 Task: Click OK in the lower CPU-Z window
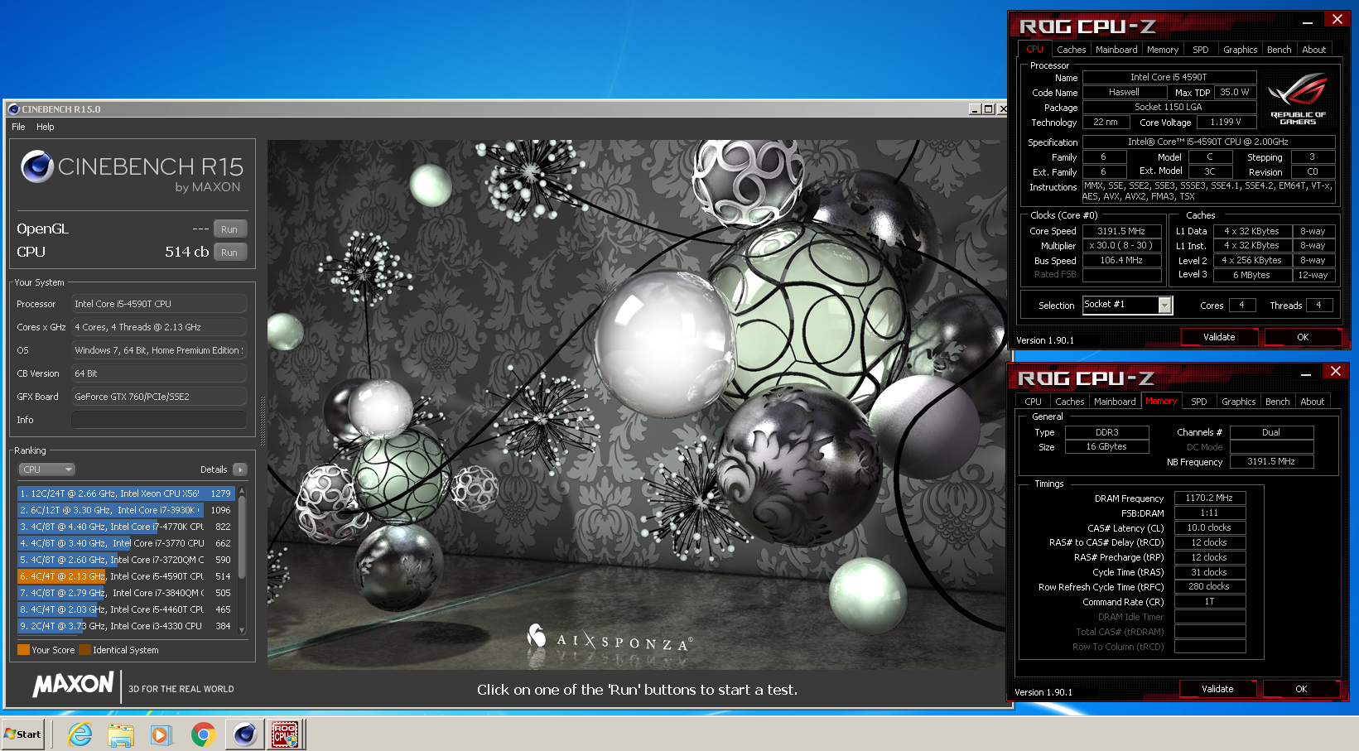point(1301,689)
